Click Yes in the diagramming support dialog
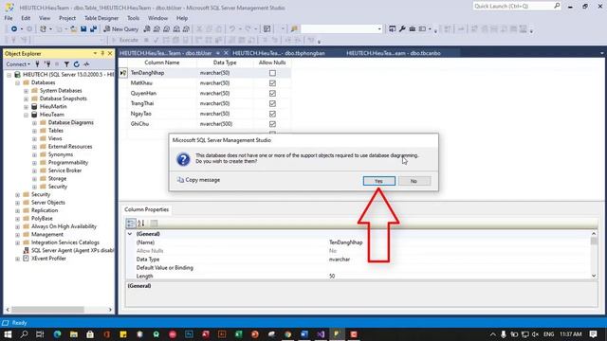The image size is (607, 341). pyautogui.click(x=379, y=181)
